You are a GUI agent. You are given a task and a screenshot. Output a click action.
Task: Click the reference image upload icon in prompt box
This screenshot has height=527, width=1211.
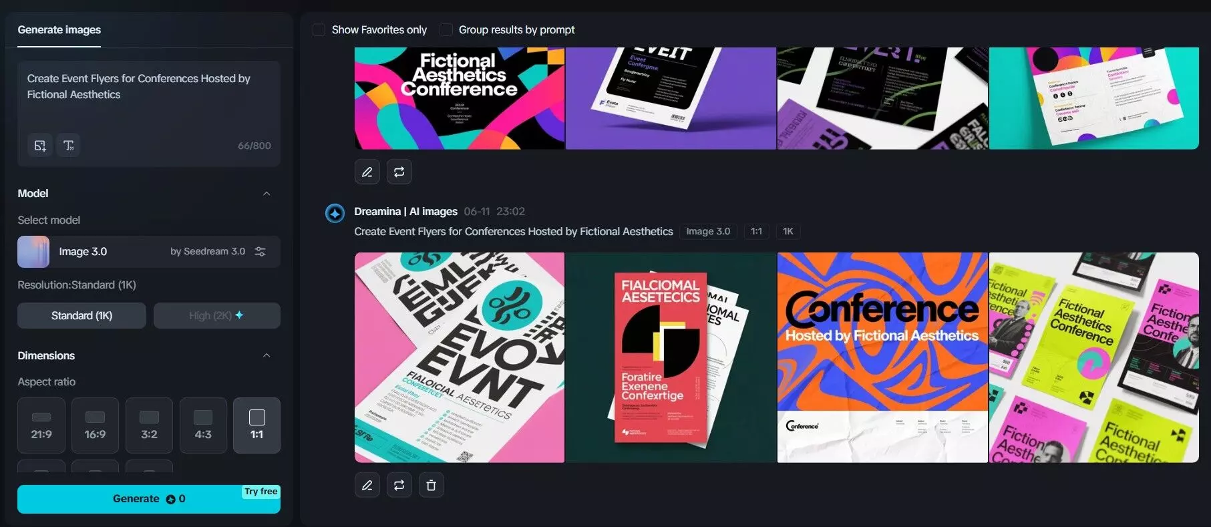coord(40,146)
